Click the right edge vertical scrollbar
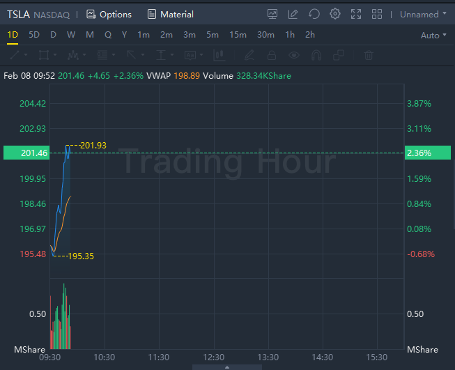The width and height of the screenshot is (455, 370). (x=454, y=194)
